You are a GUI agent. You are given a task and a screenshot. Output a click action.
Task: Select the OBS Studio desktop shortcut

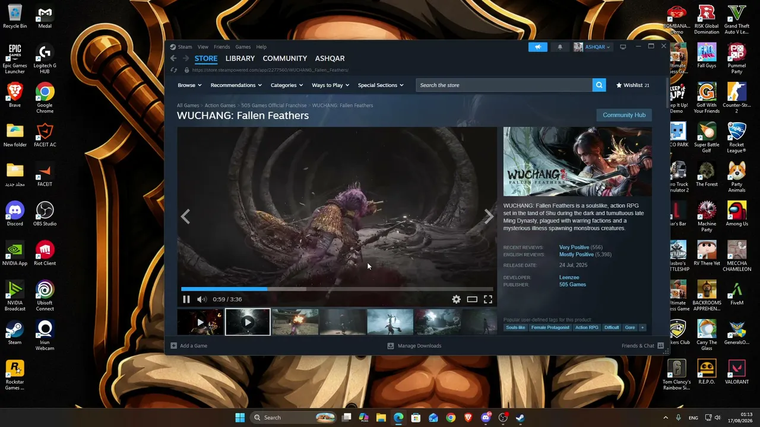45,214
